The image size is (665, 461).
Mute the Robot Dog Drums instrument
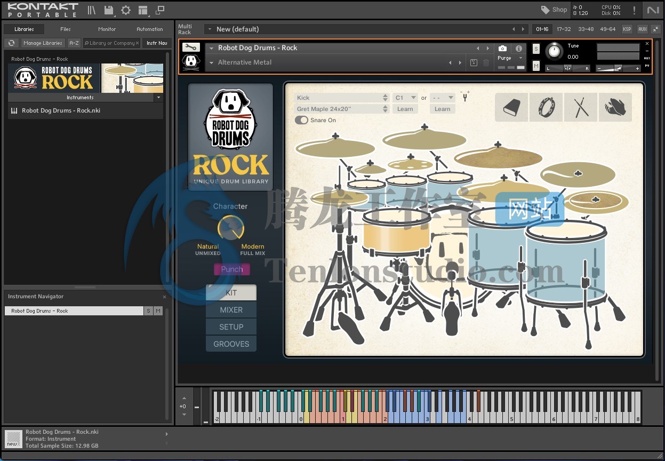point(536,65)
